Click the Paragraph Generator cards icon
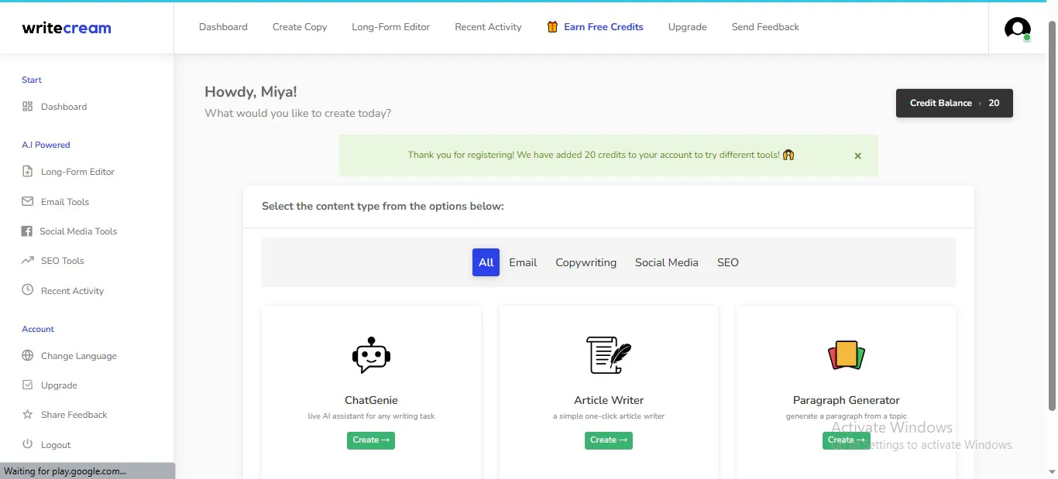This screenshot has height=479, width=1058. coord(846,355)
